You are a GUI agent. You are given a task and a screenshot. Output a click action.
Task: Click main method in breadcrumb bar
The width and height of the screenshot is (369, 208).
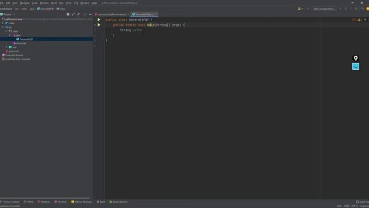pos(61,9)
